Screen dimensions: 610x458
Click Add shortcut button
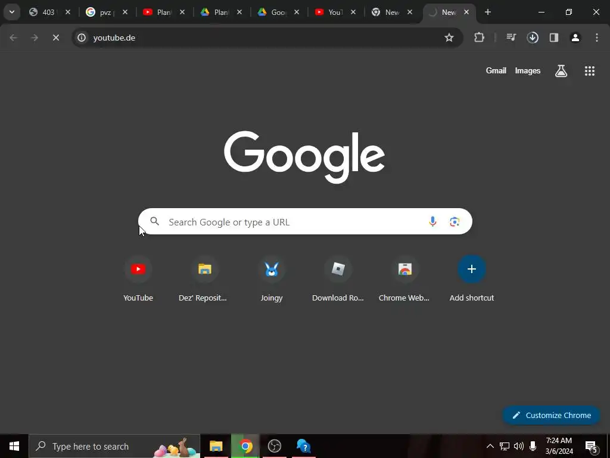[472, 279]
